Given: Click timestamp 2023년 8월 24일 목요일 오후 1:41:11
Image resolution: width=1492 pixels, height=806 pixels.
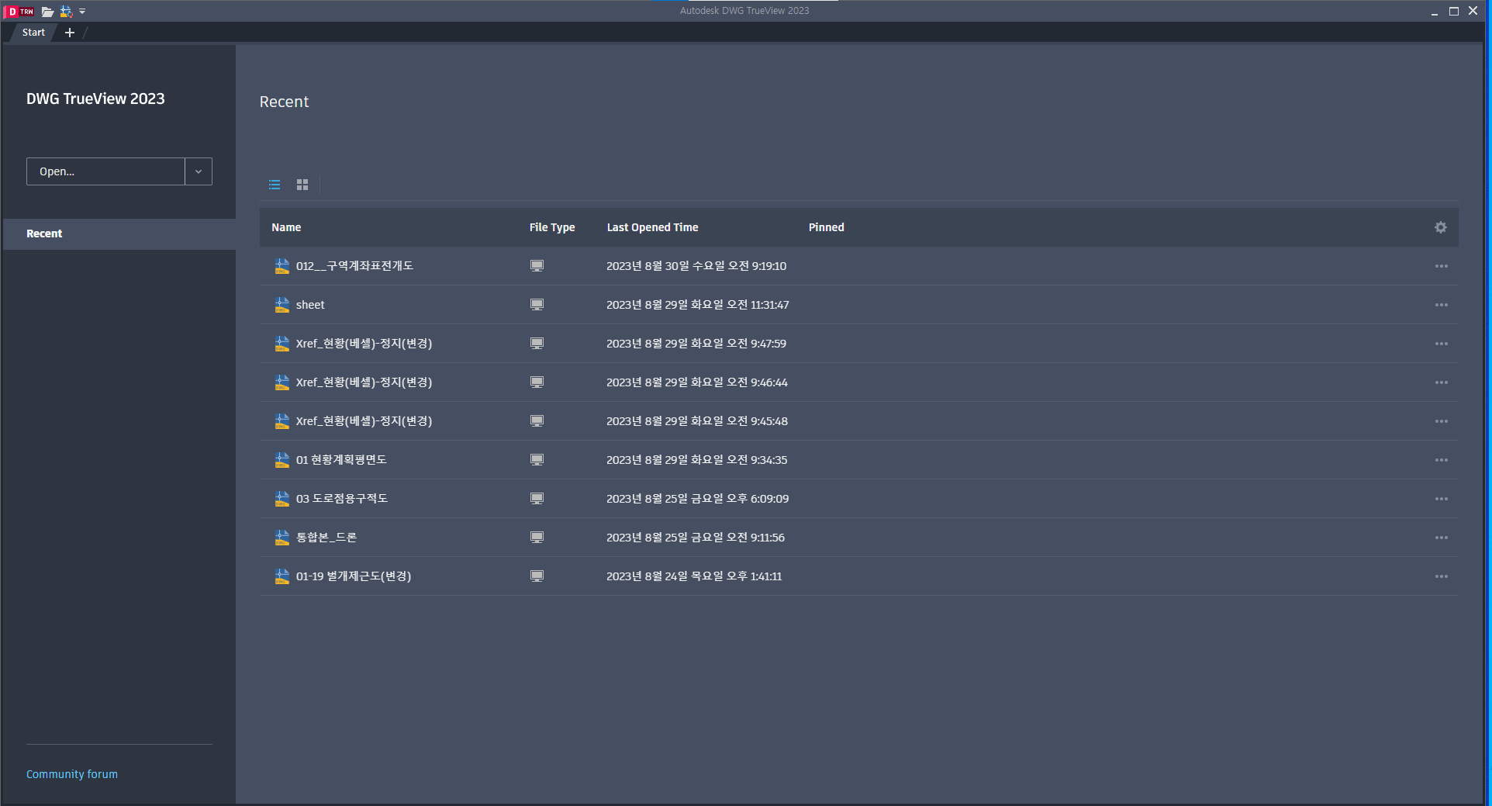Looking at the screenshot, I should (694, 576).
